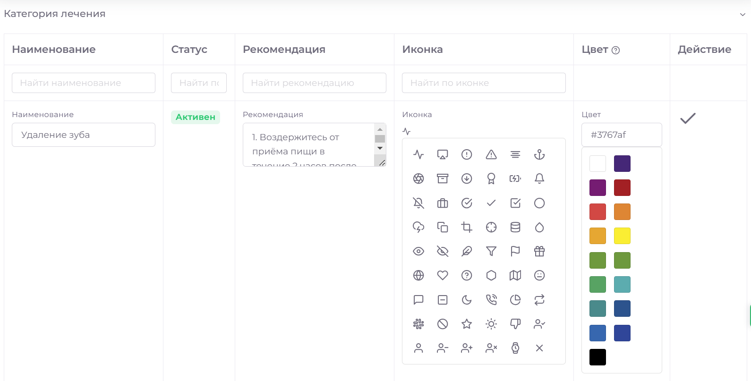Choose the funnel filter icon

pos(491,251)
